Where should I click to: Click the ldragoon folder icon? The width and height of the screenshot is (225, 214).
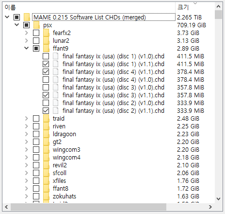pyautogui.click(x=46, y=134)
